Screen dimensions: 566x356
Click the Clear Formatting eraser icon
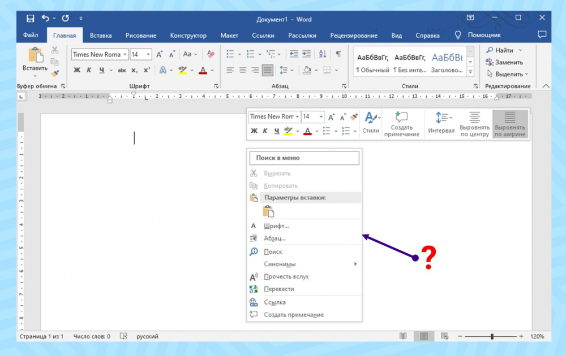tap(211, 54)
